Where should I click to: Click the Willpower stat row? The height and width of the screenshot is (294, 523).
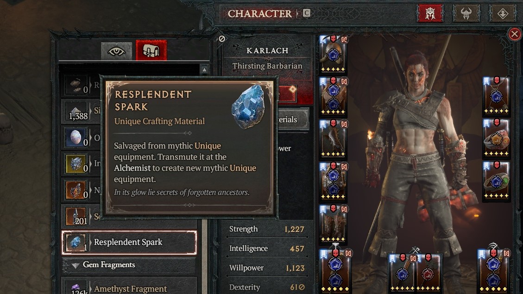pyautogui.click(x=267, y=268)
